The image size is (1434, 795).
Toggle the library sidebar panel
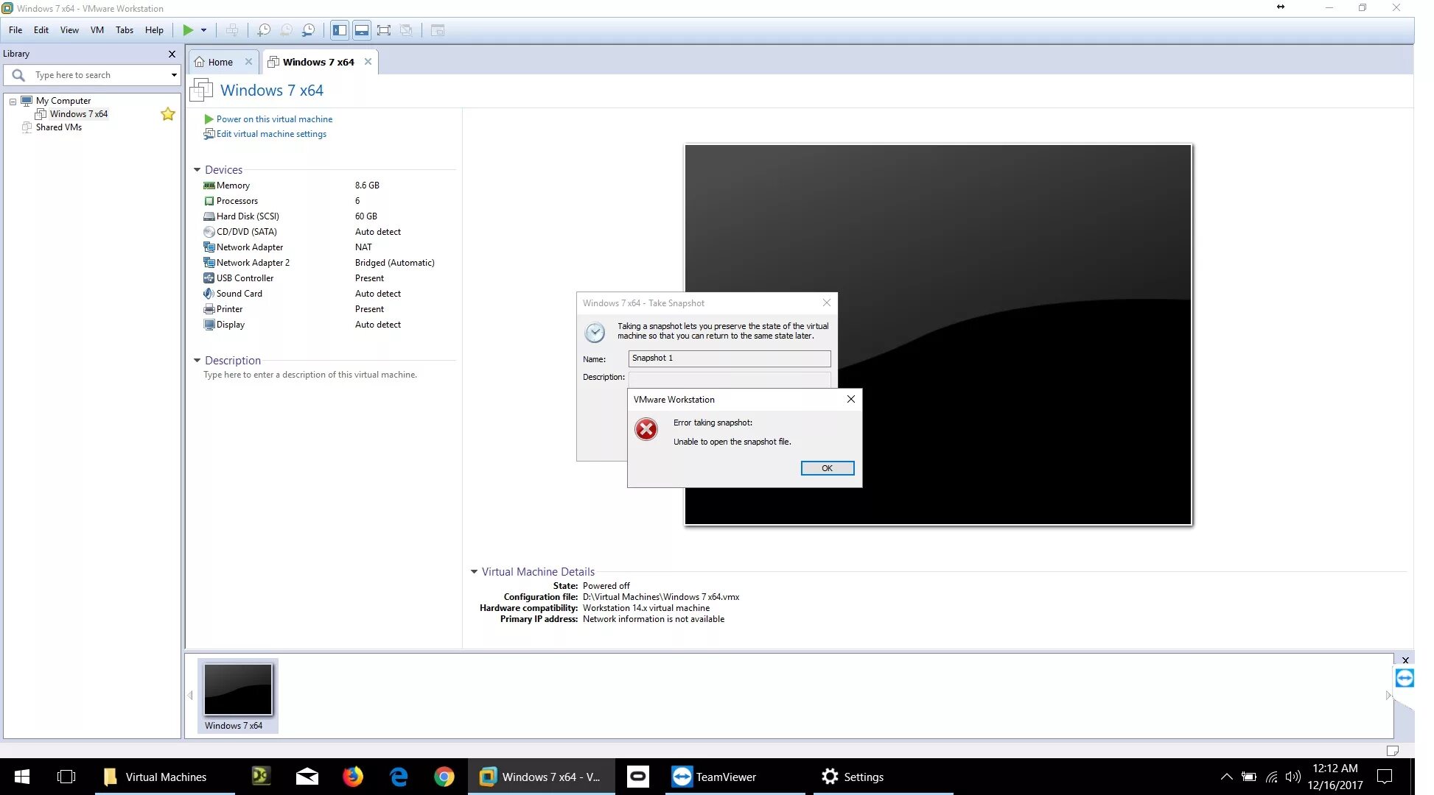340,30
